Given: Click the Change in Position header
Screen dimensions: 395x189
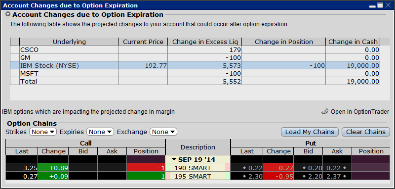Looking at the screenshot, I should point(283,42).
